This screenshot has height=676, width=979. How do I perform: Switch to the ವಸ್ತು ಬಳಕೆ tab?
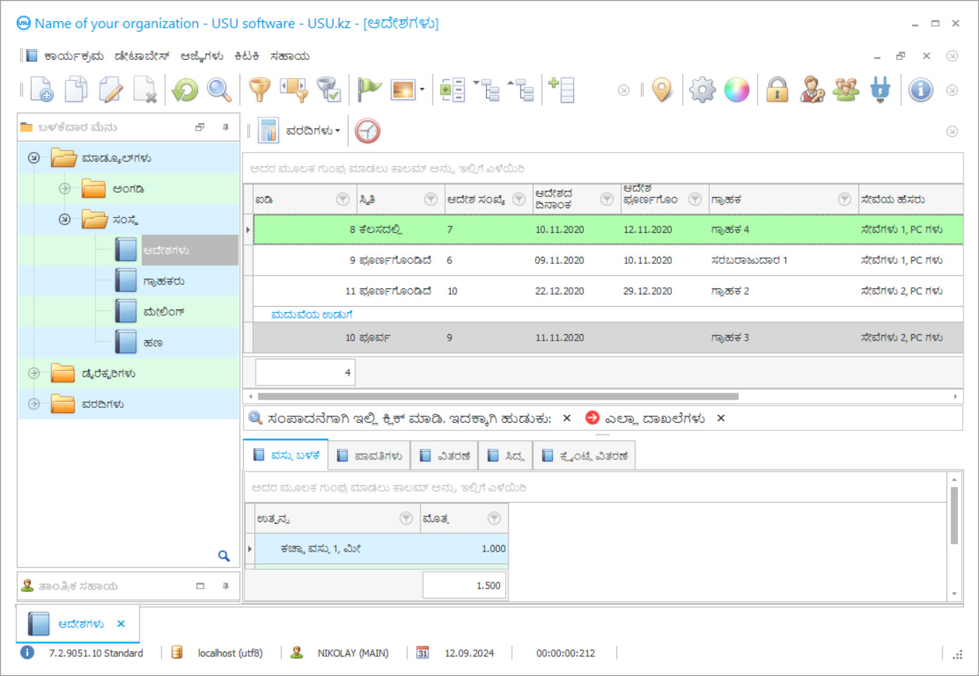tap(286, 456)
